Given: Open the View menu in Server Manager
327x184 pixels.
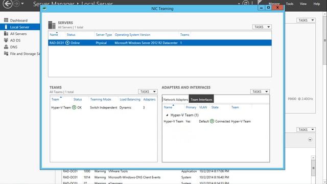Looking at the screenshot, I should pyautogui.click(x=303, y=4).
